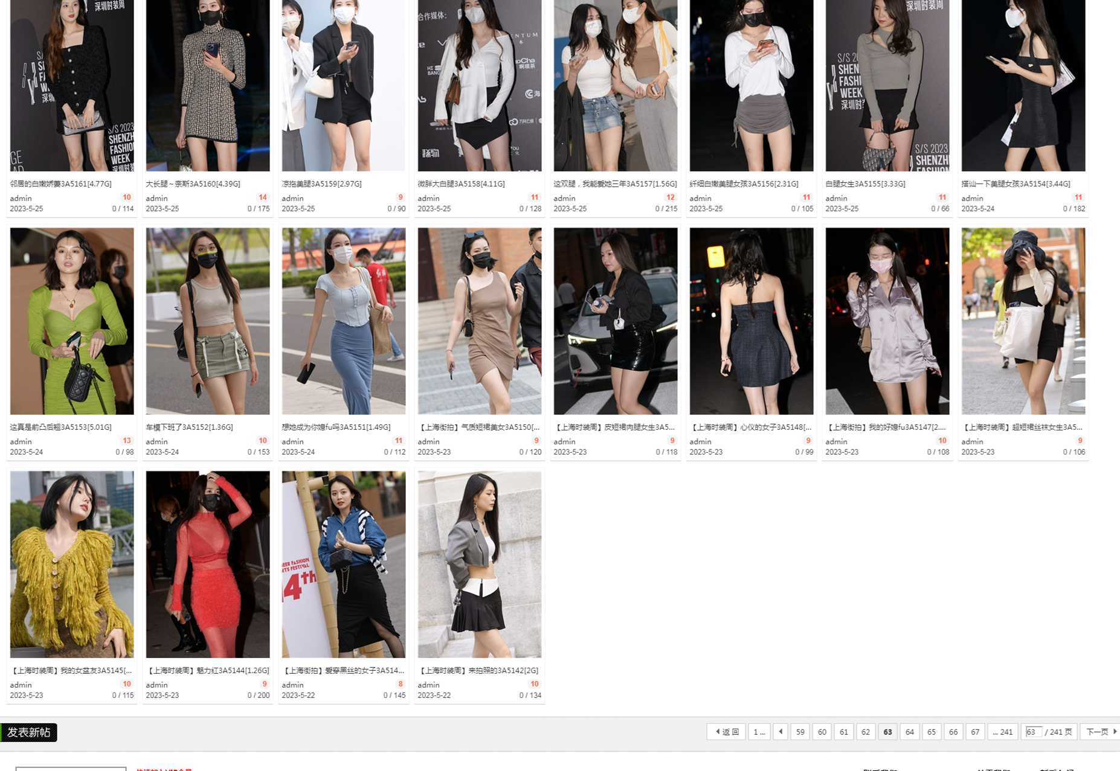
Task: Open thumbnail above 超短裙丝袜女生 title
Action: 1023,321
